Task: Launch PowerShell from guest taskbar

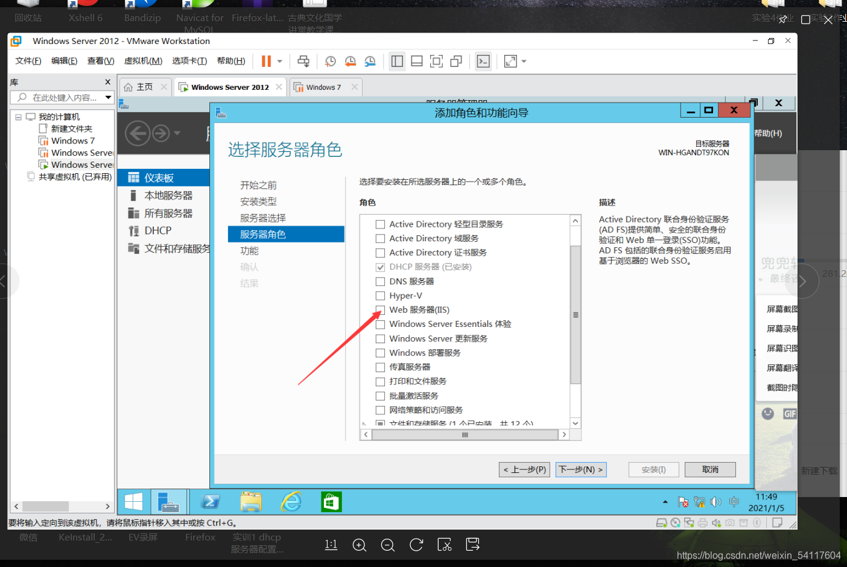Action: click(211, 502)
